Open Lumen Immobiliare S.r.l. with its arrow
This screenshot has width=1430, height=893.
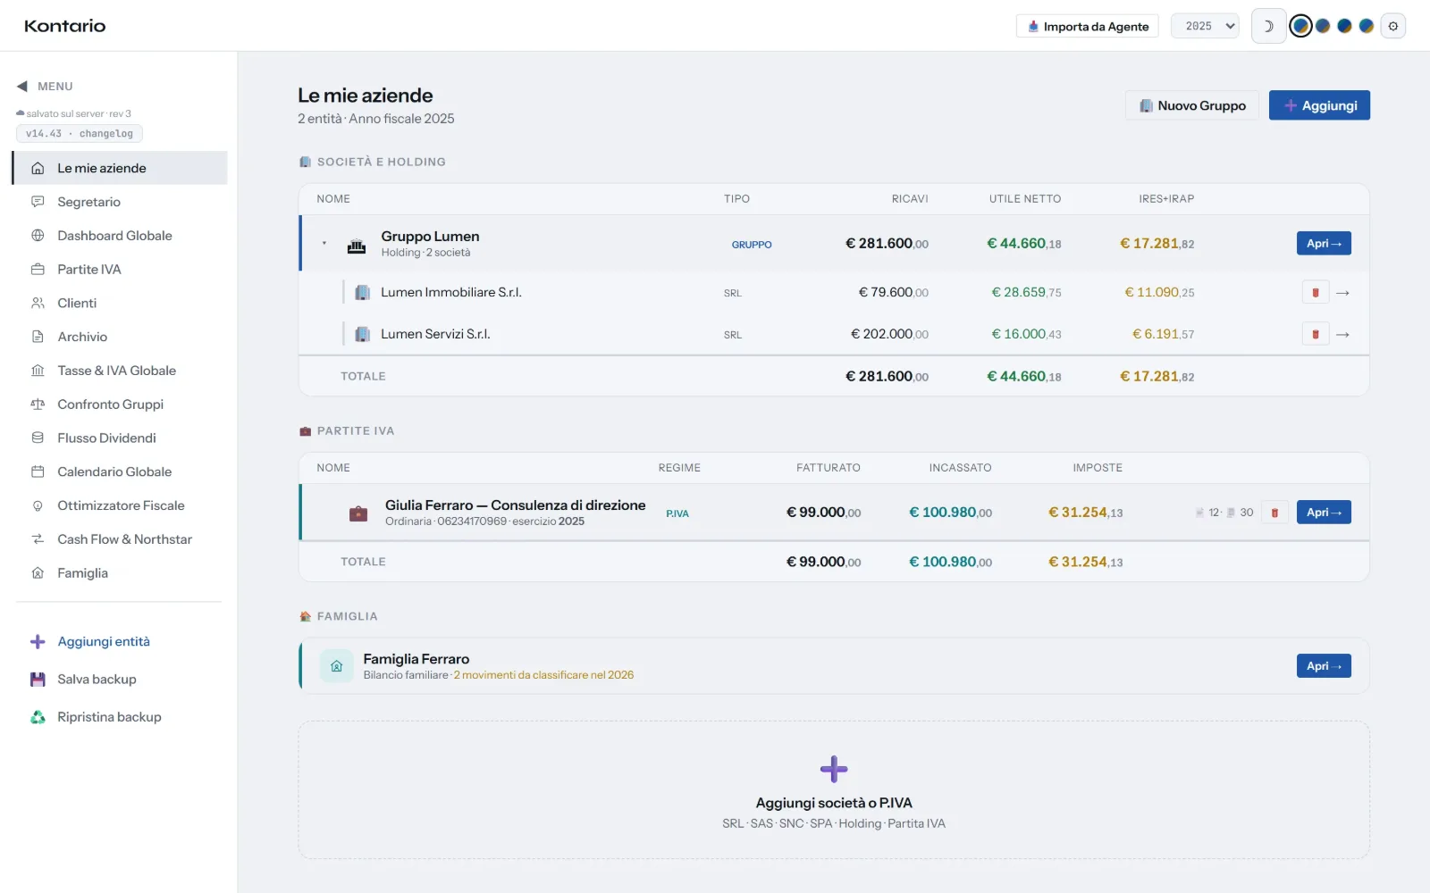tap(1342, 293)
